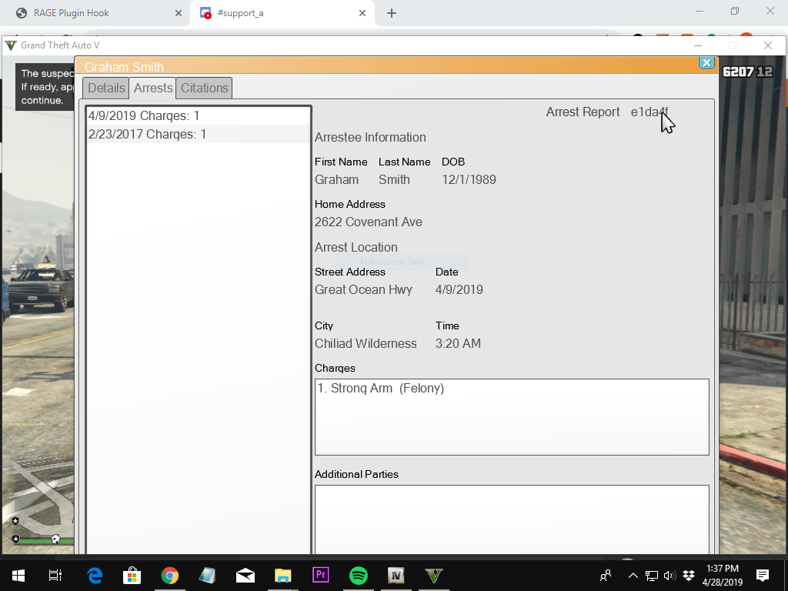Screen dimensions: 788x591
Task: Open a new browser tab
Action: 392,13
